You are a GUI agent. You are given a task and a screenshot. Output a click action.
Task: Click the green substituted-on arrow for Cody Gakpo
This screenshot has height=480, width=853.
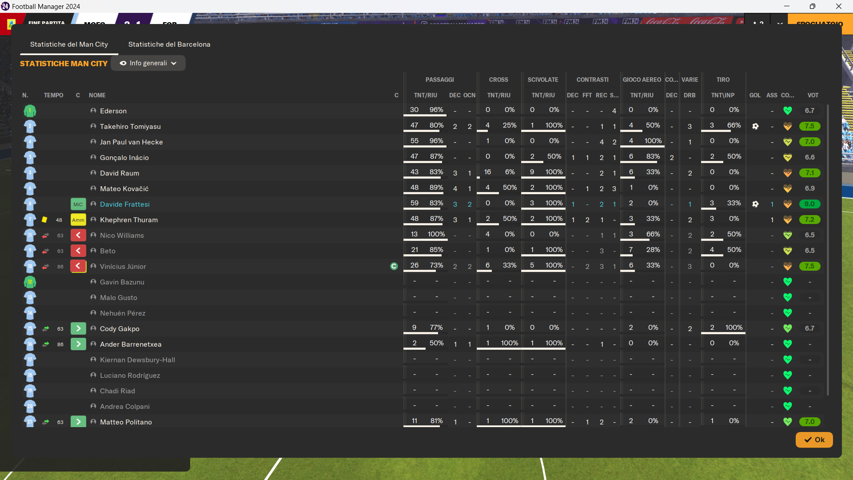pyautogui.click(x=78, y=328)
